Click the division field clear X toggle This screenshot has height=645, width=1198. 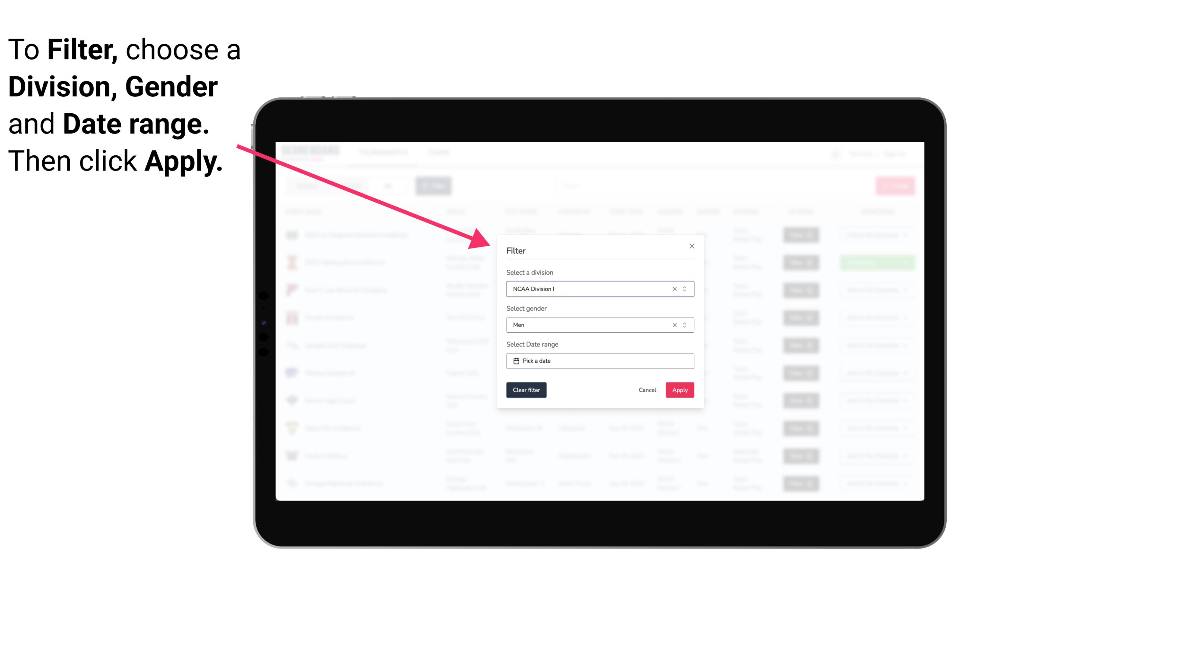[673, 288]
